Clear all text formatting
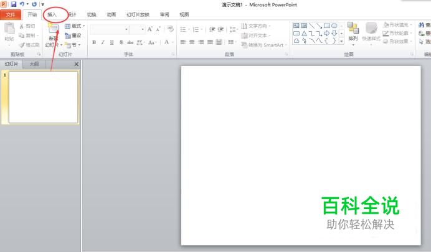Image resolution: width=431 pixels, height=252 pixels. click(171, 29)
